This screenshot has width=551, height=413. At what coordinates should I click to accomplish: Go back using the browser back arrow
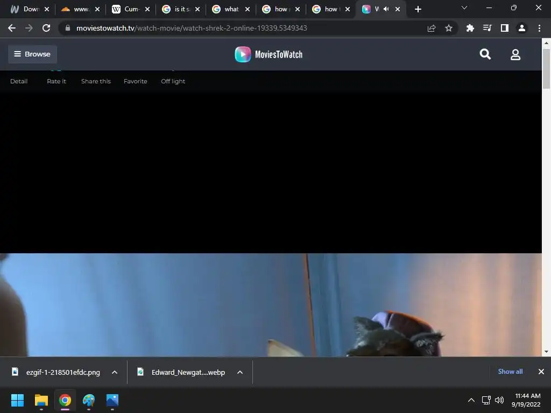tap(12, 28)
